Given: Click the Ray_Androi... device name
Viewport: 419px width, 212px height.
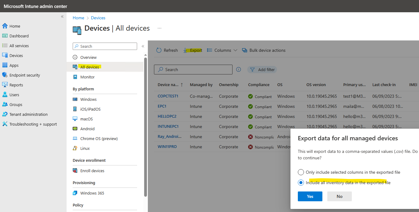Looking at the screenshot, I should [170, 137].
